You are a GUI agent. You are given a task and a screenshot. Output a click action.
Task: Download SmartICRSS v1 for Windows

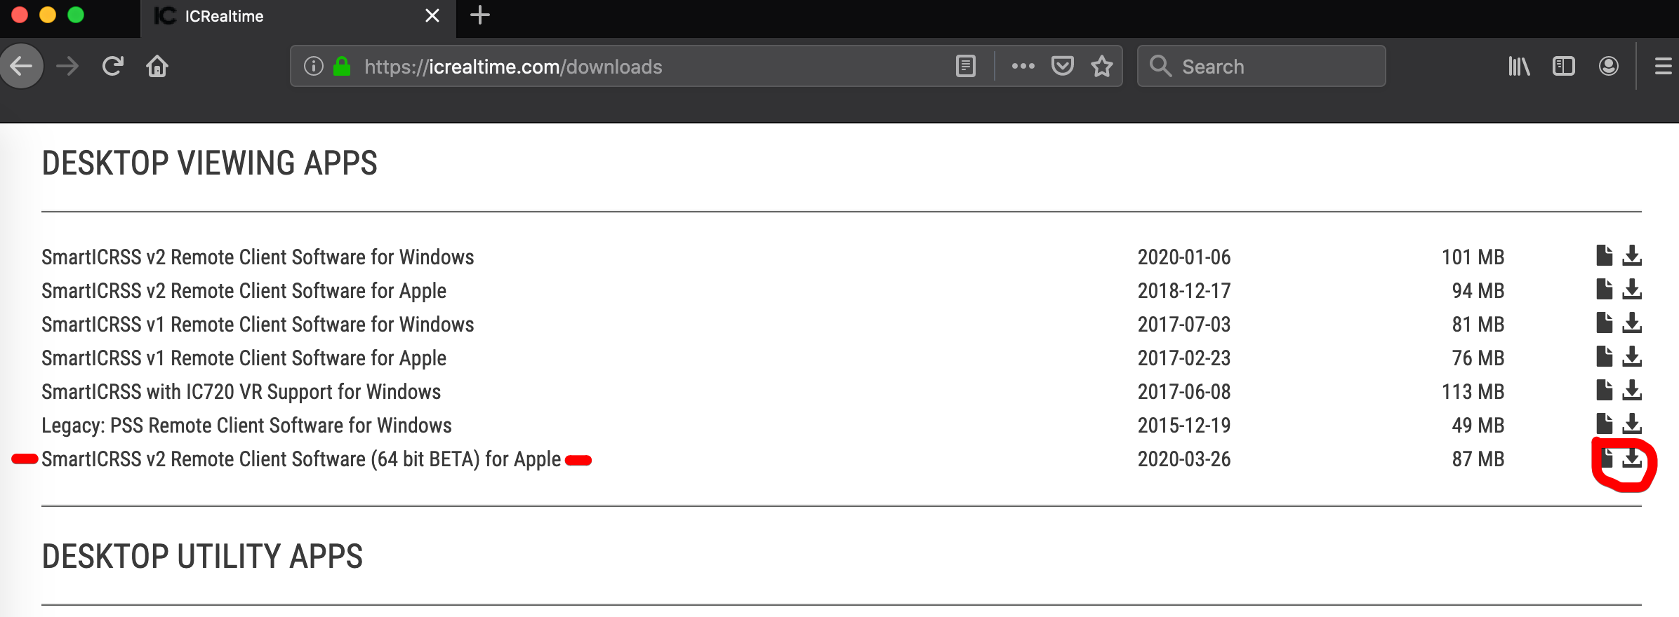1632,323
